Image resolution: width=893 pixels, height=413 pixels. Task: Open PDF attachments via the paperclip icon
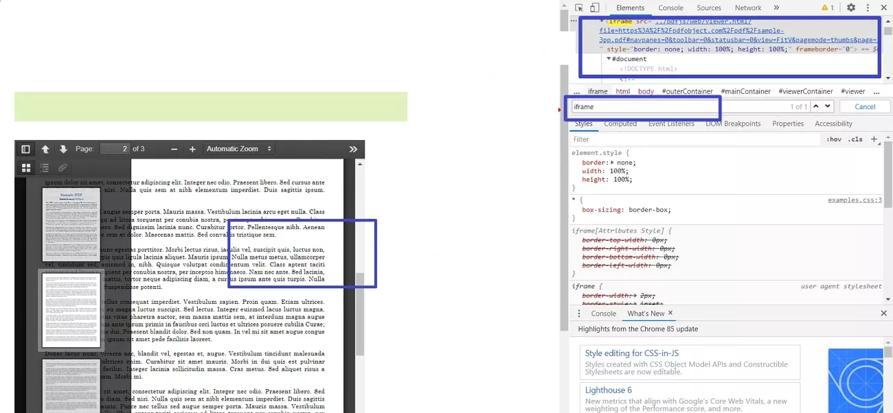(61, 167)
